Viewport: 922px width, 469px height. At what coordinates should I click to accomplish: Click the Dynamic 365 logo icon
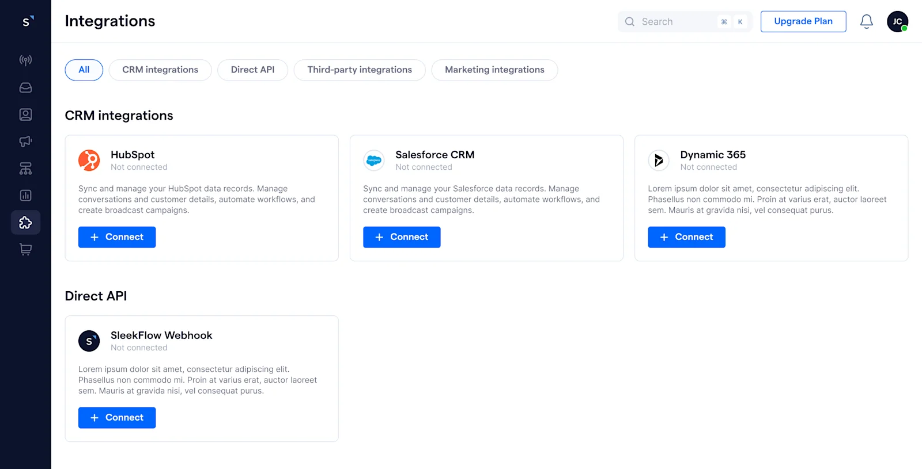[659, 161]
